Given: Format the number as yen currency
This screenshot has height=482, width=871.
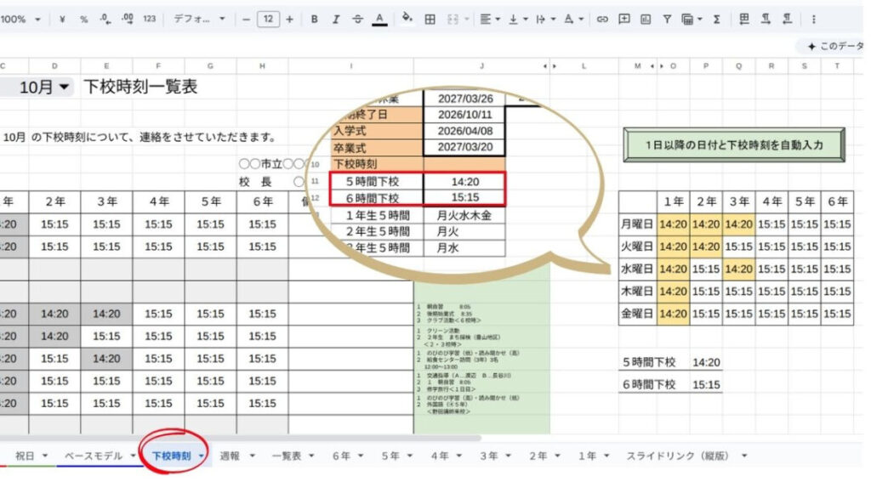Looking at the screenshot, I should tap(63, 19).
